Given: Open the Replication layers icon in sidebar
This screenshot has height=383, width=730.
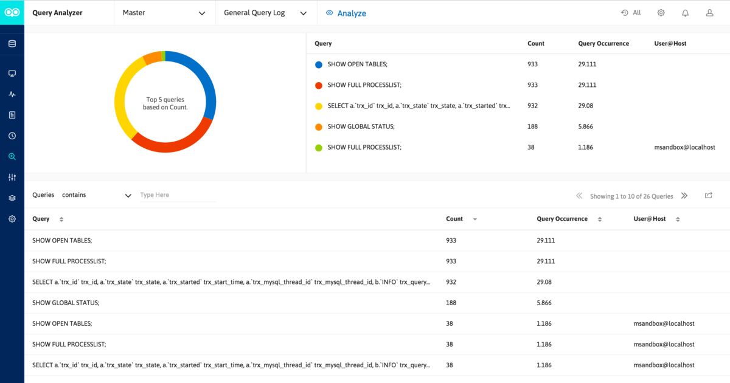Looking at the screenshot, I should pos(12,198).
